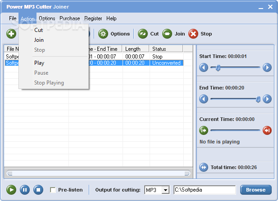Decrease Start Time with left arrow

pos(204,67)
